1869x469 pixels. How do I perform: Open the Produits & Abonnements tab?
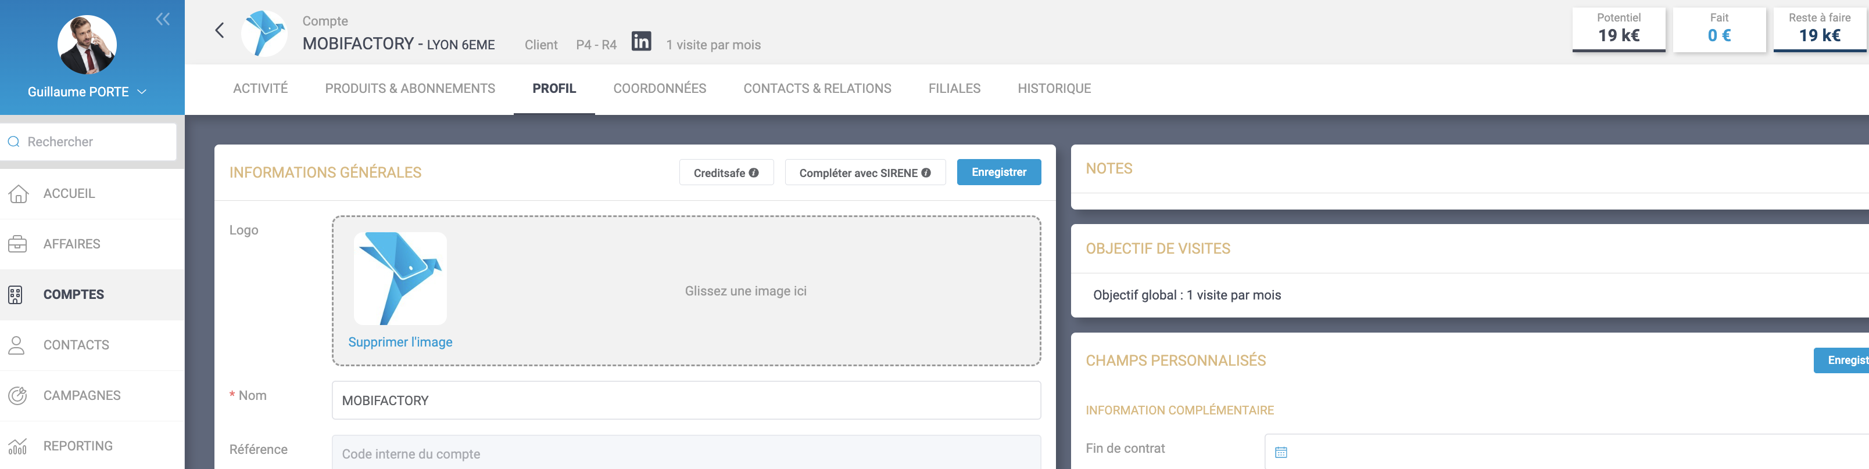point(409,88)
